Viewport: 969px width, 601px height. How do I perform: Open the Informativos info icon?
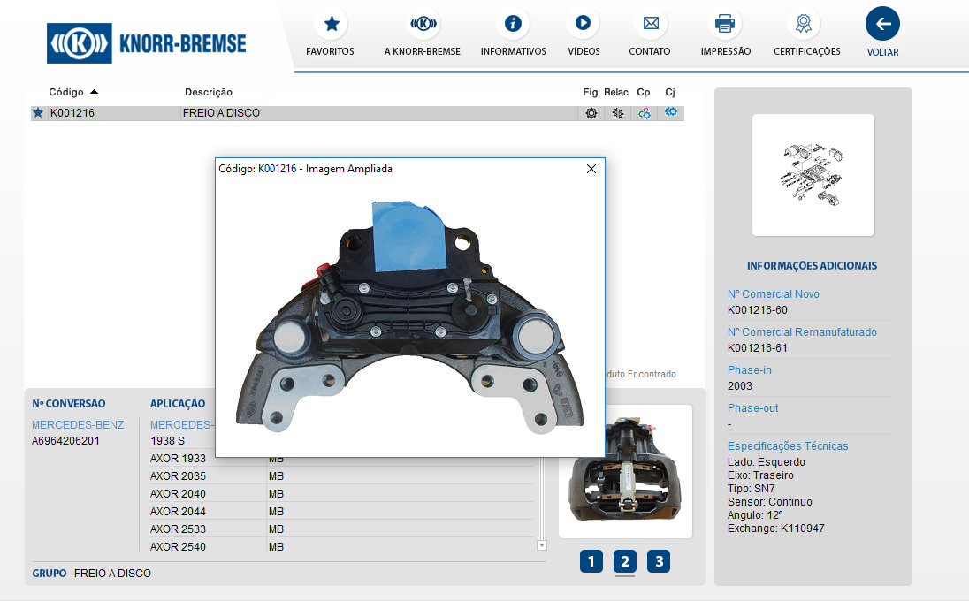pyautogui.click(x=513, y=24)
